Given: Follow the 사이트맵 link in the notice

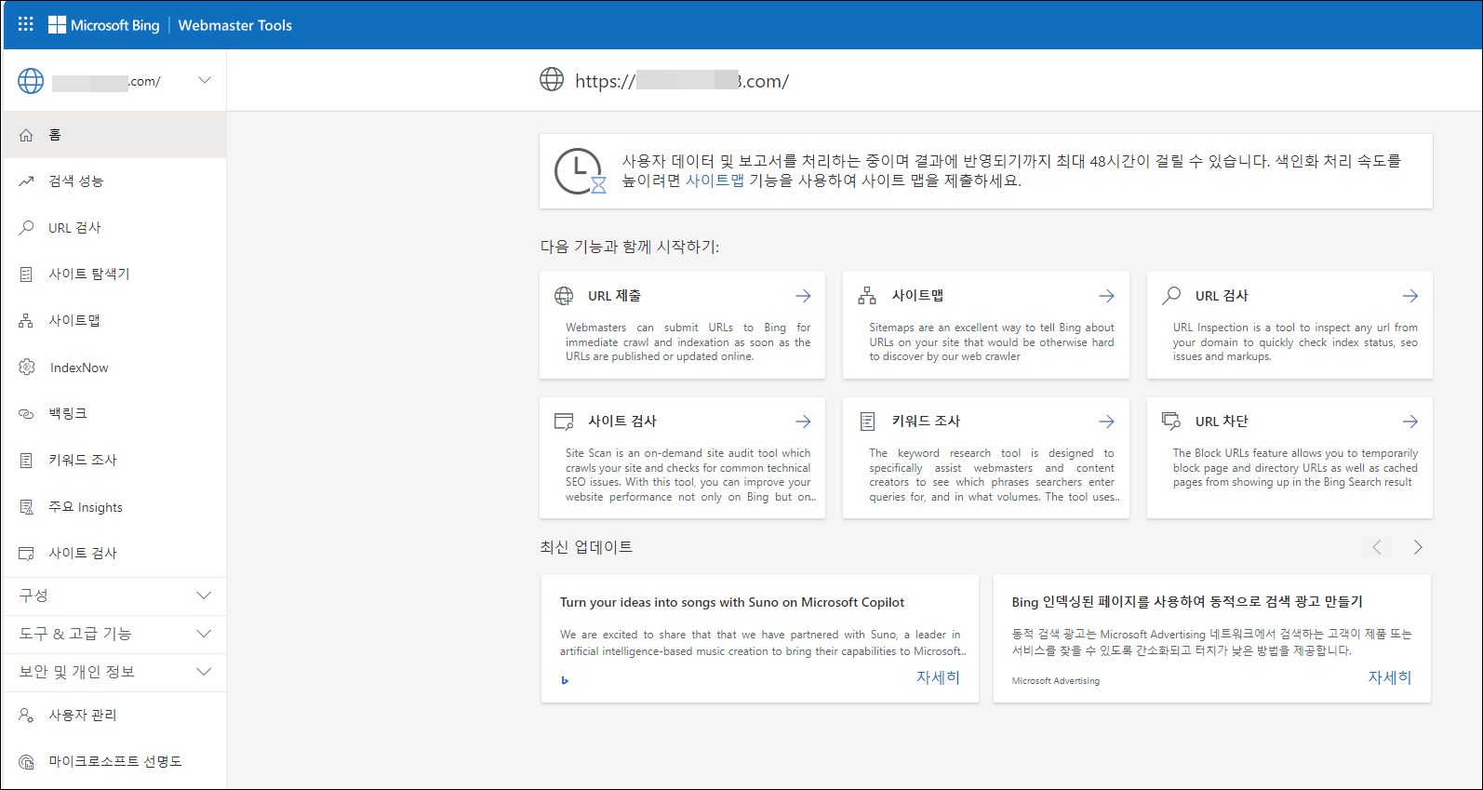Looking at the screenshot, I should (715, 181).
